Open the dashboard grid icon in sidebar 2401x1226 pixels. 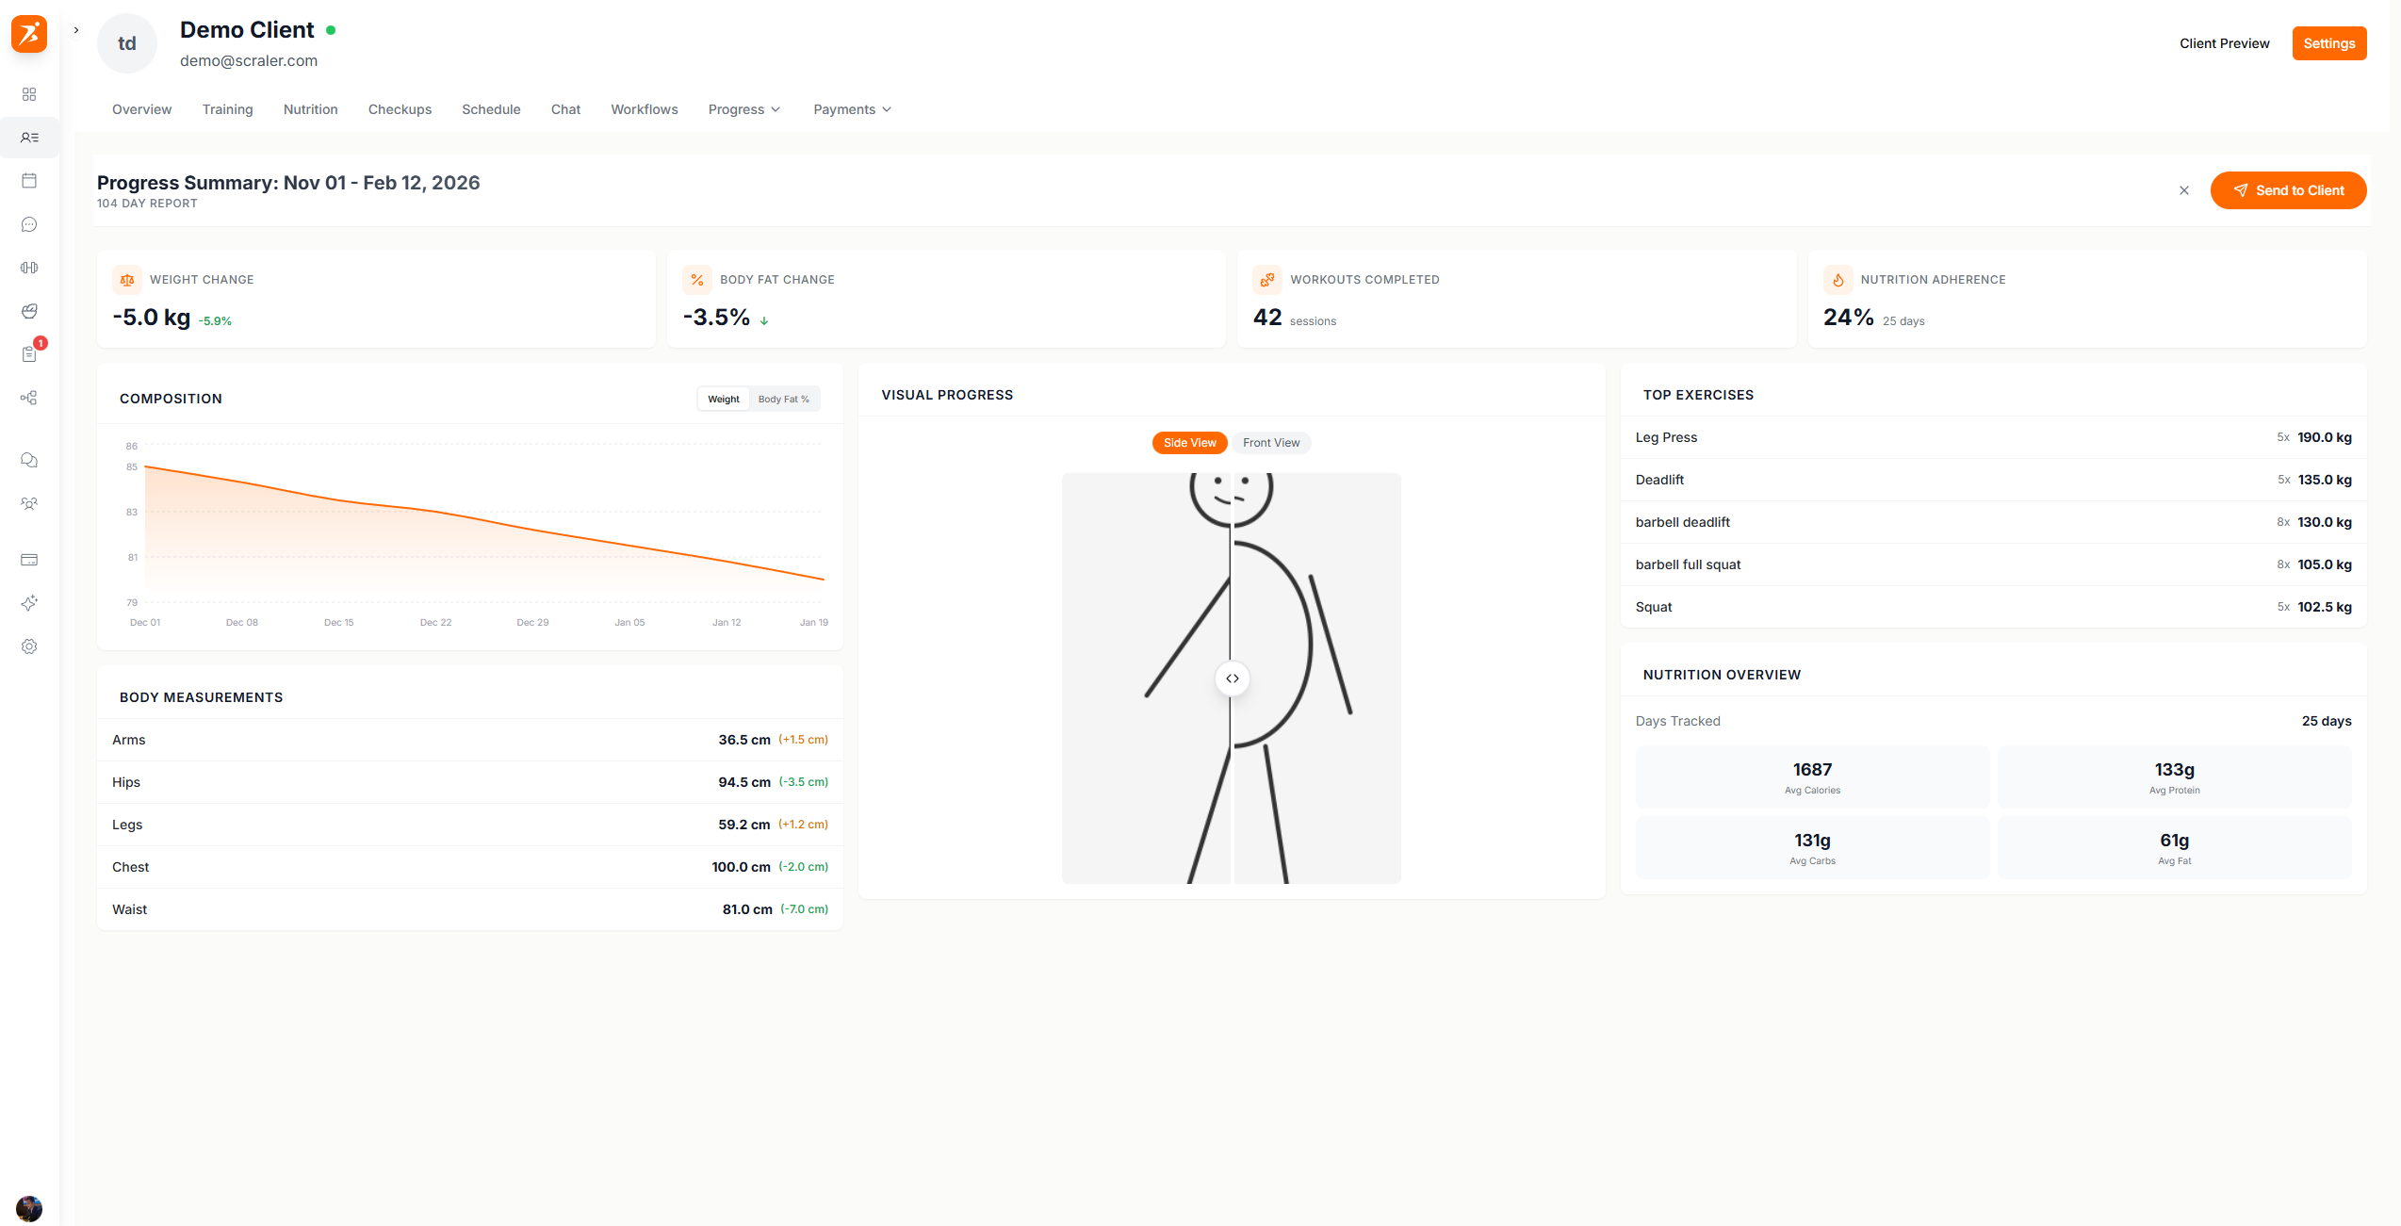[x=29, y=94]
